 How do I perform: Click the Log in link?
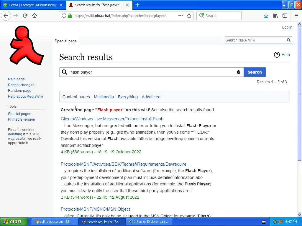(287, 27)
